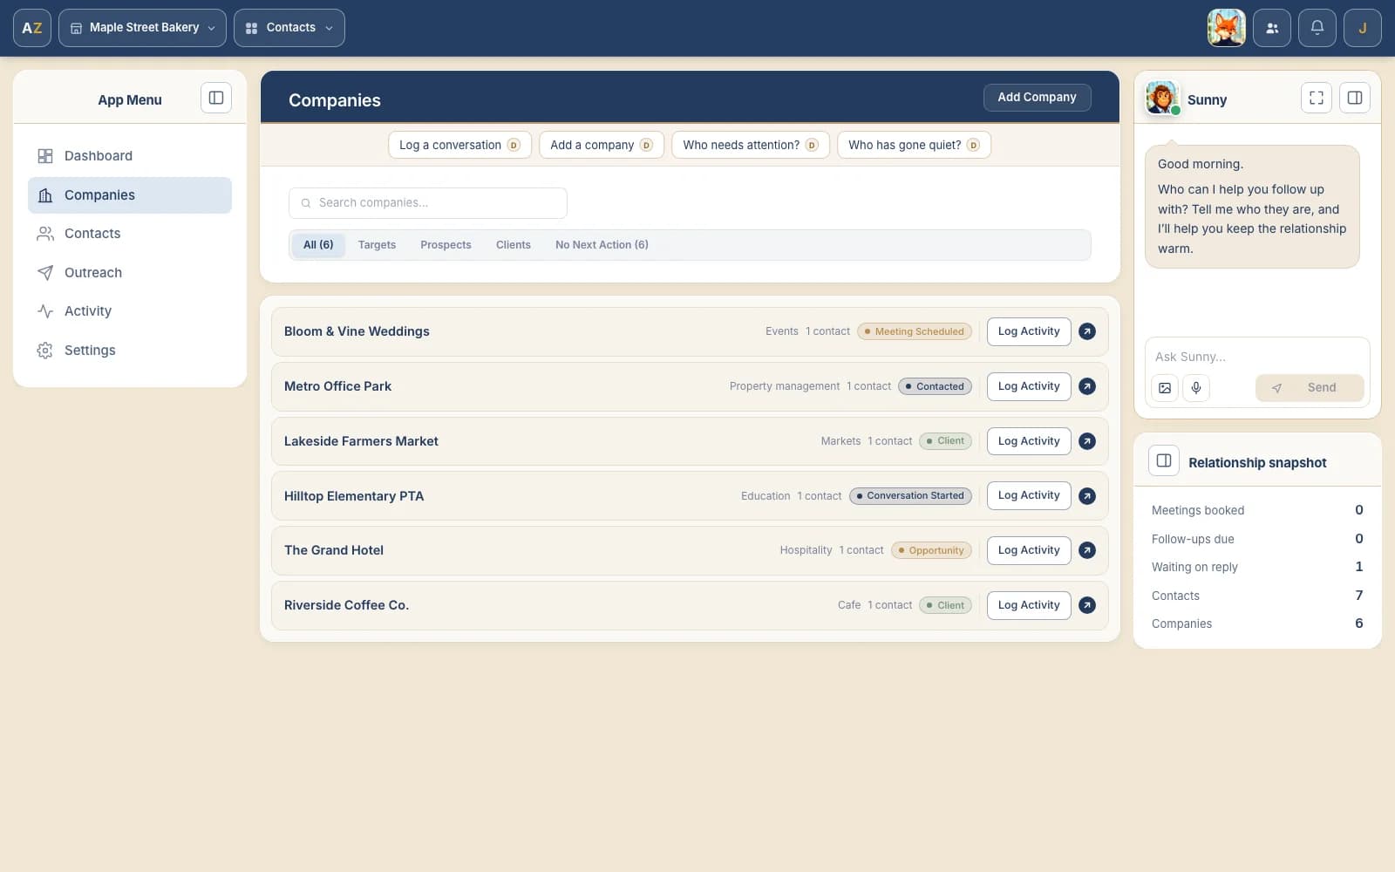Select the Targets filter tab

(377, 245)
